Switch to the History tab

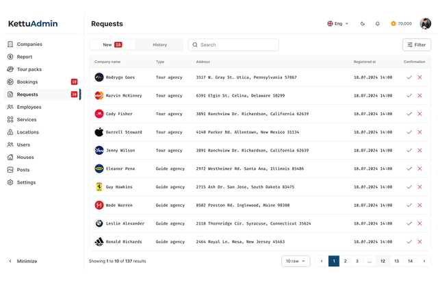(x=159, y=45)
